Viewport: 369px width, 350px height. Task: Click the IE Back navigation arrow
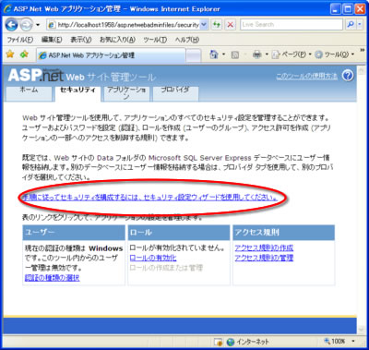(x=11, y=25)
